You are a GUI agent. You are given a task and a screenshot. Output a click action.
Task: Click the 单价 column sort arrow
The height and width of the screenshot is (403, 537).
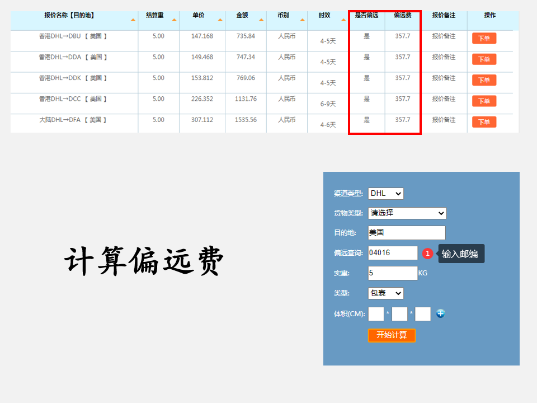(x=220, y=20)
